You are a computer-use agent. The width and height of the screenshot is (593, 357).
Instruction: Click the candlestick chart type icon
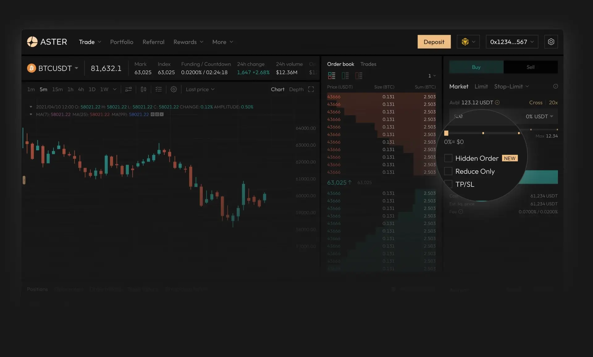pos(144,89)
